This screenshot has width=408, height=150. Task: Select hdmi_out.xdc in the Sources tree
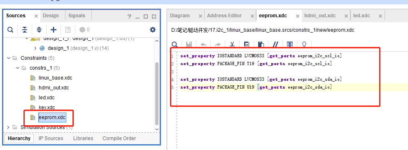54,88
